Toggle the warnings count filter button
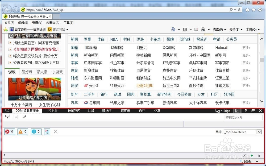The image size is (266, 166). pos(23,131)
